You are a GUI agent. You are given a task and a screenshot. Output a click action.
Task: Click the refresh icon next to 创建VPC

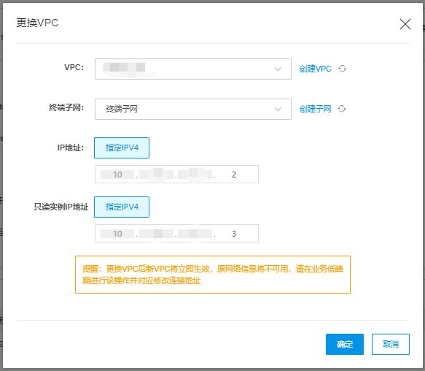point(342,69)
